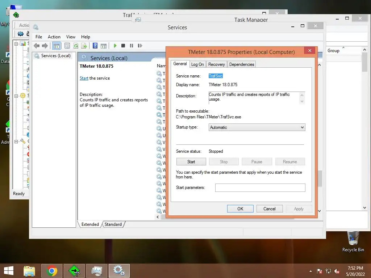Viewport: 371px width, 278px height.
Task: Open the Properties toolbar icon in Services
Action: pyautogui.click(x=67, y=46)
